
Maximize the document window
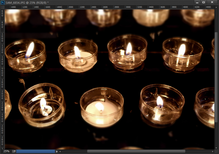[204, 2]
